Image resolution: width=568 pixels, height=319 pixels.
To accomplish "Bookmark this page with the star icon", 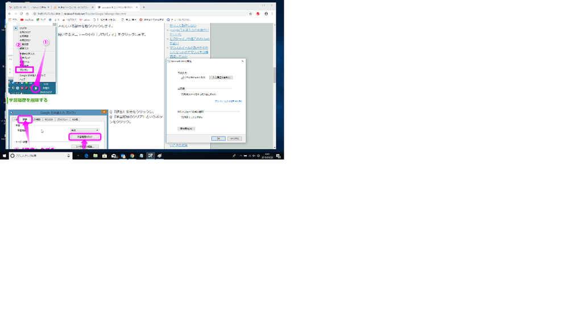I will point(250,14).
